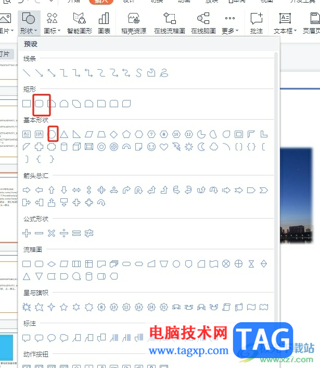Select the flowchart decision diamond shape
The image size is (320, 368).
[x=52, y=264]
